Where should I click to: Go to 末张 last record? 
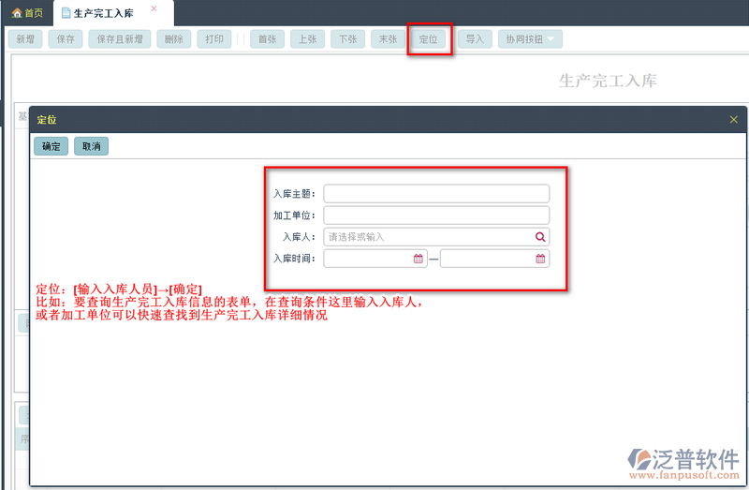(x=388, y=39)
